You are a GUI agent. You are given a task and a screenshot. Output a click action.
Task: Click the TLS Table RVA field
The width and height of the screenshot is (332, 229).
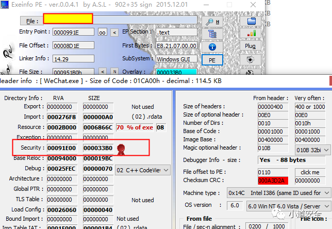tap(62, 200)
